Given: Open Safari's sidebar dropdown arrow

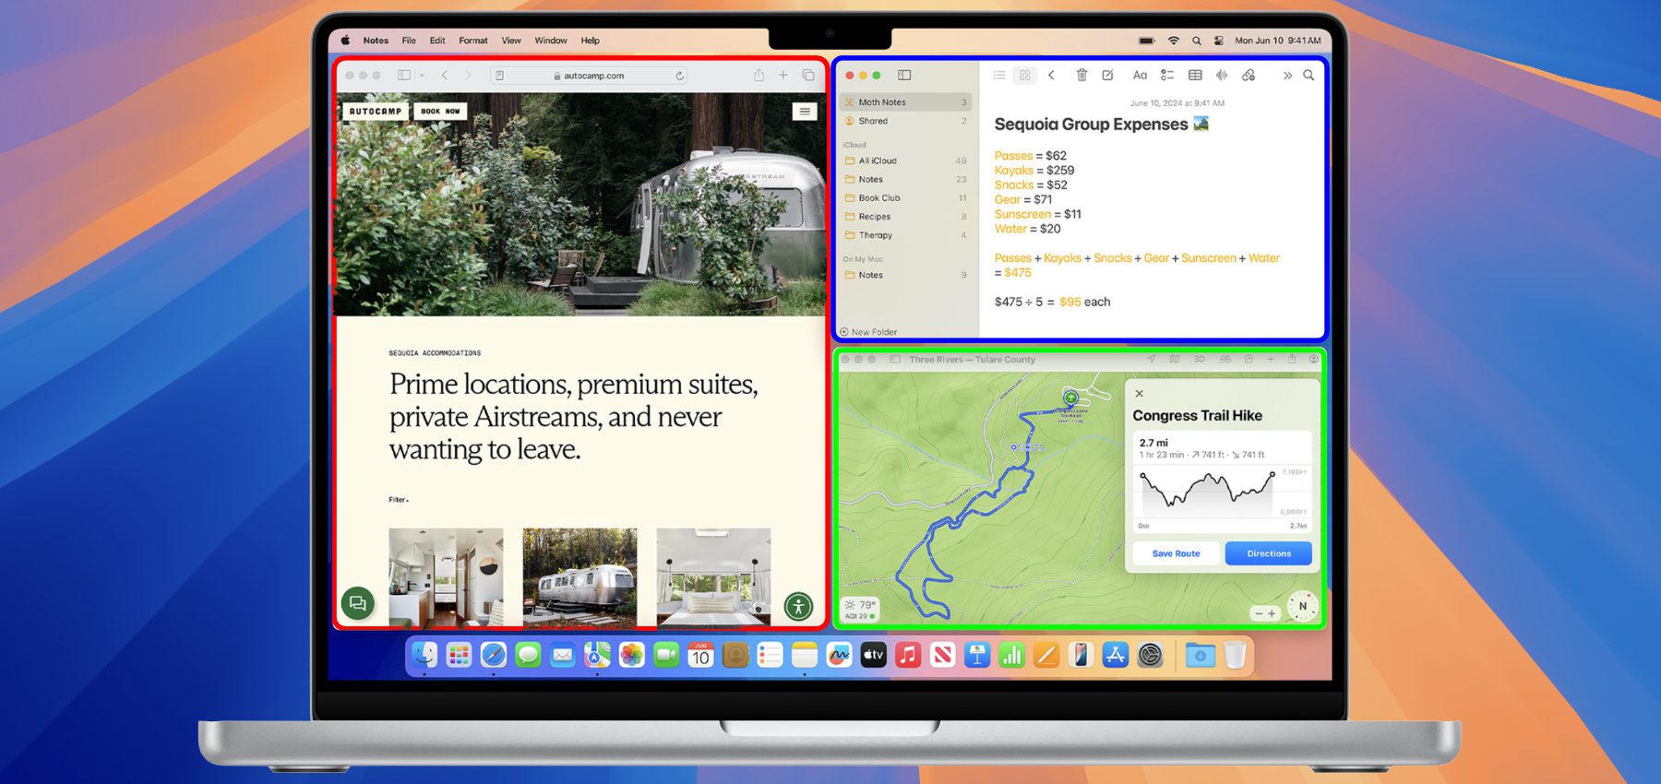Looking at the screenshot, I should (x=423, y=76).
